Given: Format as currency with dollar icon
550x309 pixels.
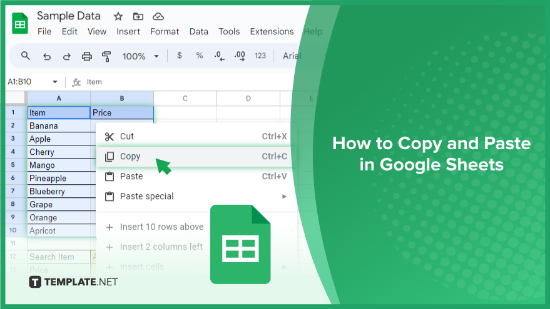Looking at the screenshot, I should click(180, 56).
